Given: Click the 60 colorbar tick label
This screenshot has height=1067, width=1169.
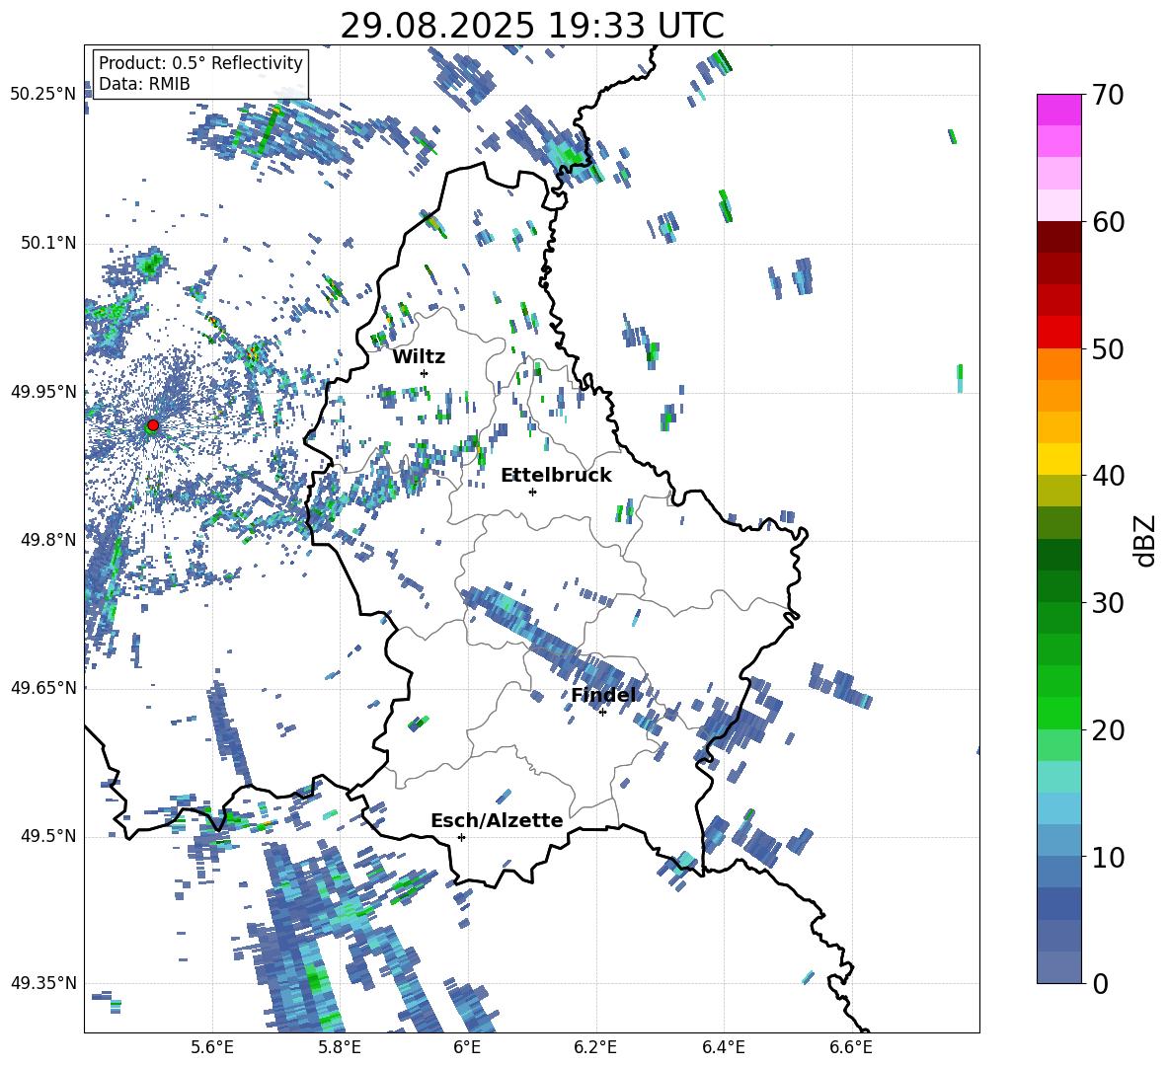Looking at the screenshot, I should [x=1108, y=222].
